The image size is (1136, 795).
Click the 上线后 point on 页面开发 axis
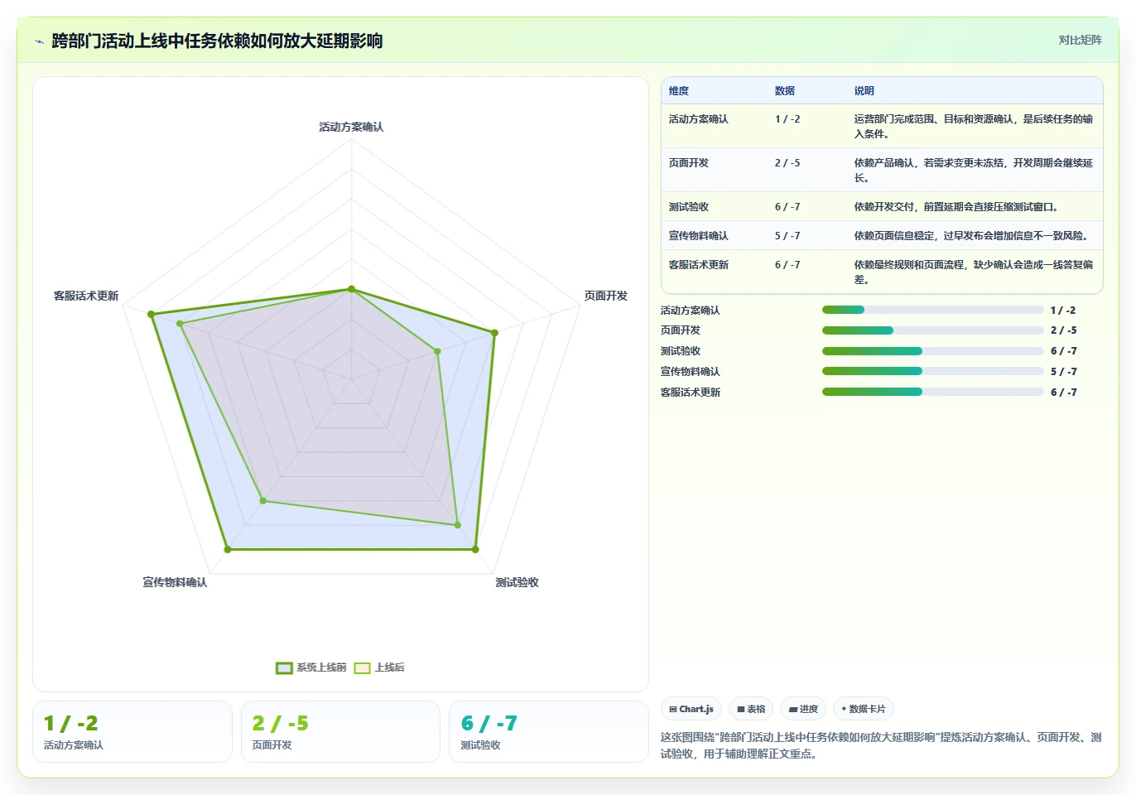coord(438,351)
